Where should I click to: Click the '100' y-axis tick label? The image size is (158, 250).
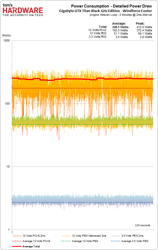[x=7, y=104]
